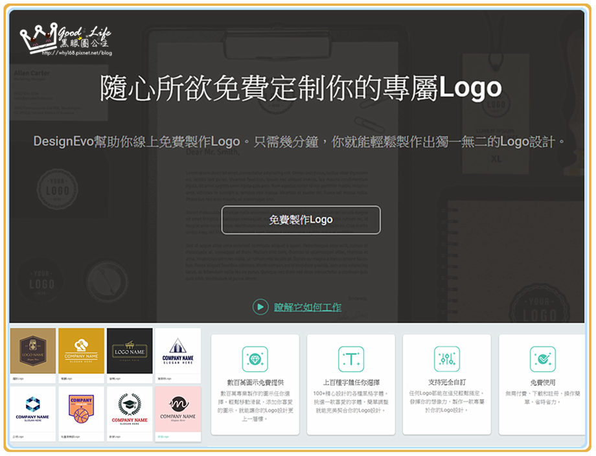Viewport: 596px width, 456px height.
Task: Click the letter T fonts icon
Action: (351, 359)
